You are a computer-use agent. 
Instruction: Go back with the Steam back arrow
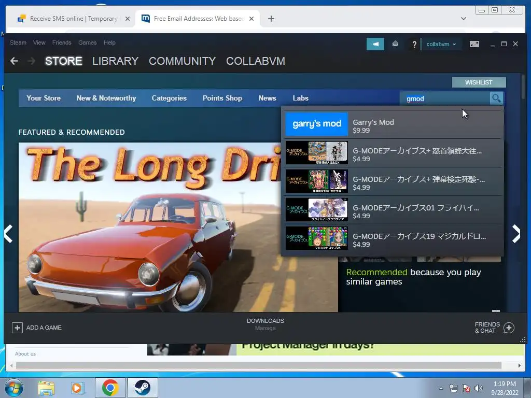click(x=14, y=61)
